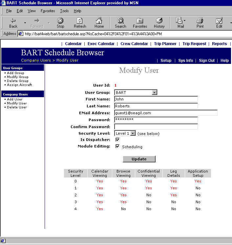Click the Last Name field
Image resolution: width=232 pixels, height=245 pixels.
pos(156,106)
